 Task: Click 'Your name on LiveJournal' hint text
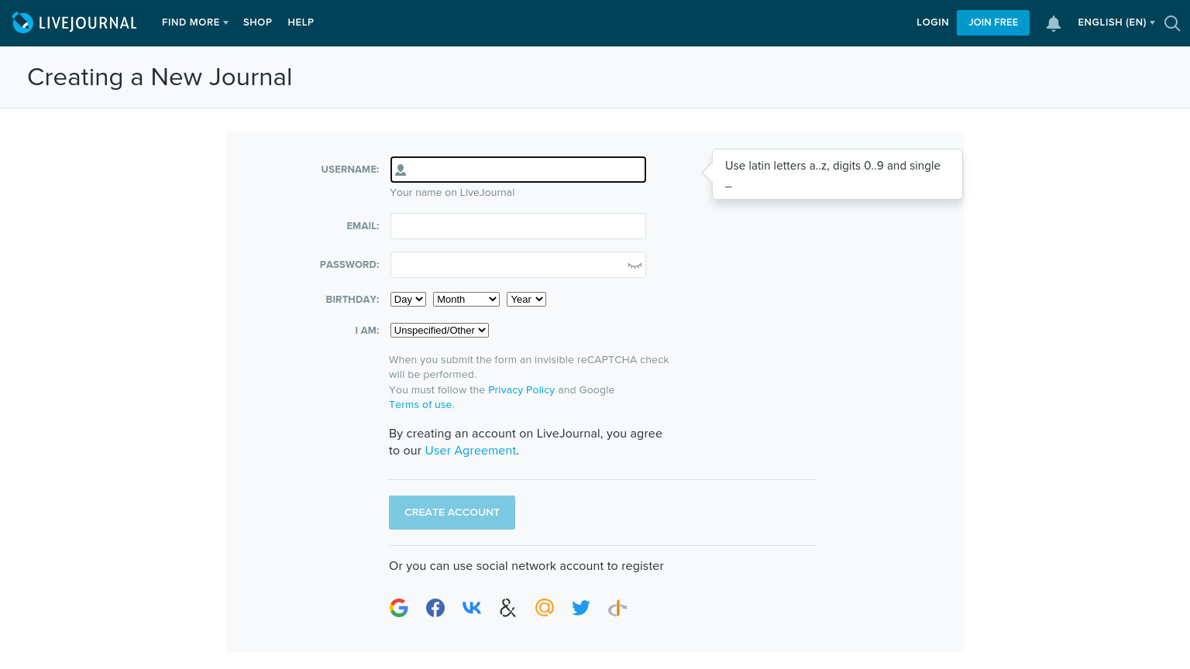452,193
